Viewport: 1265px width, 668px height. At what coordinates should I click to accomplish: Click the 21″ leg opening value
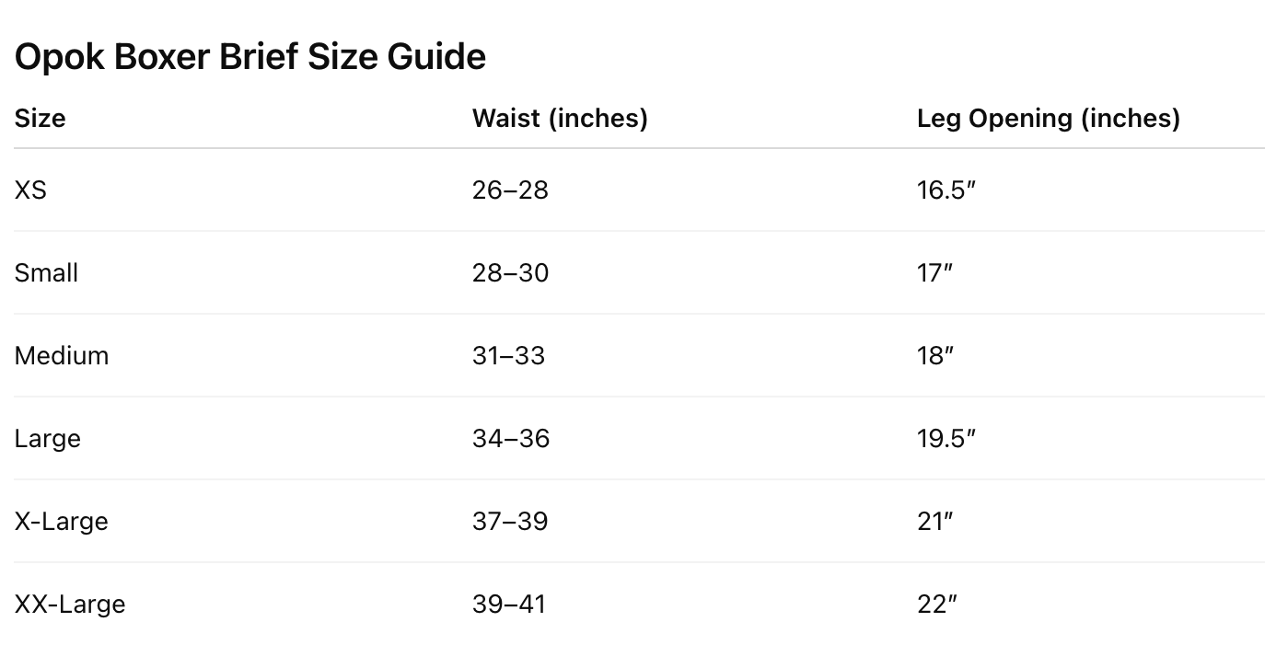coord(934,522)
